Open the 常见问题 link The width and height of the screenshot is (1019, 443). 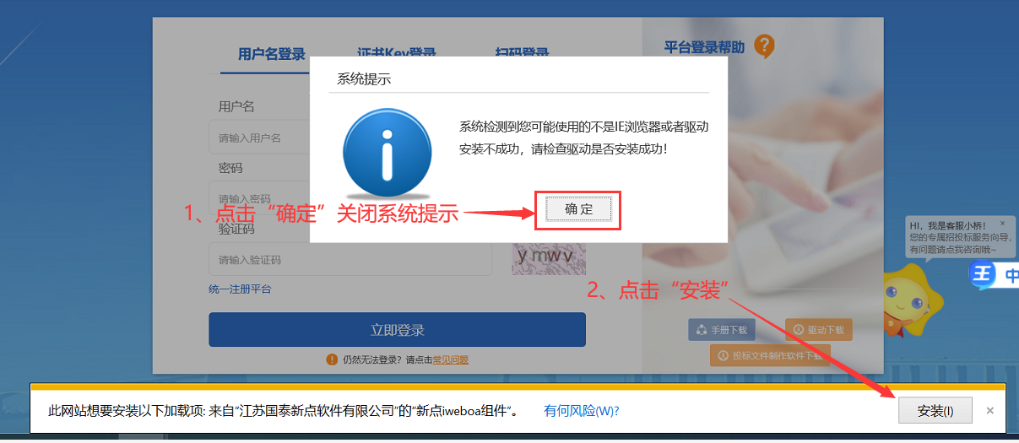451,359
